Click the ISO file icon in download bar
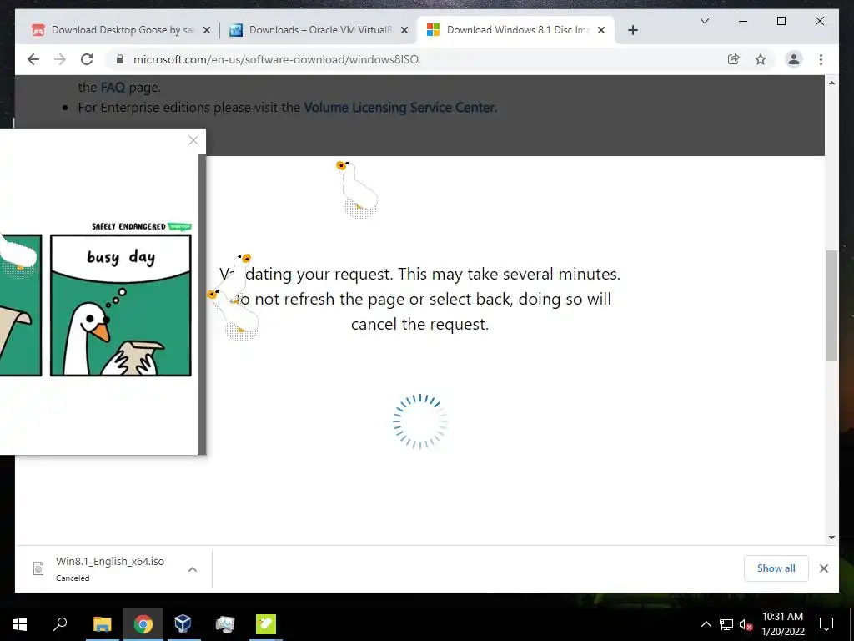The image size is (854, 641). (x=38, y=568)
